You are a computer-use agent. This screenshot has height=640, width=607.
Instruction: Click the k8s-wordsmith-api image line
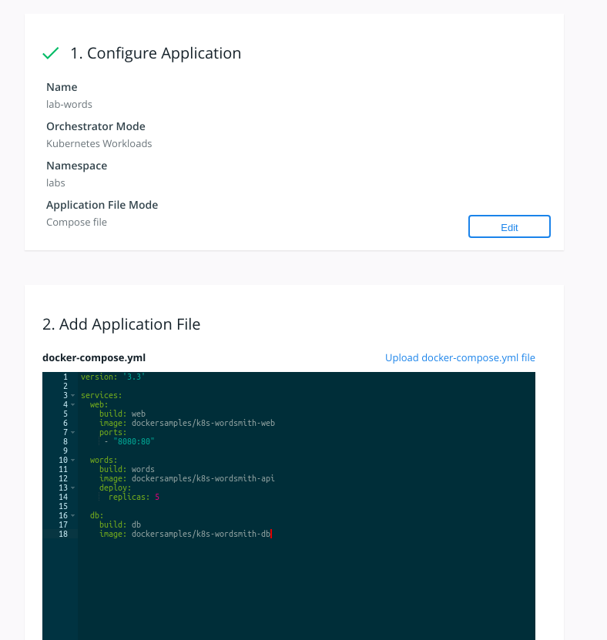click(203, 478)
